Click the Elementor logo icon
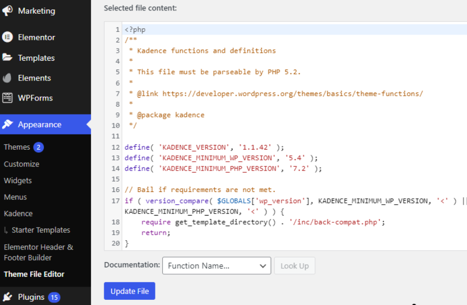467x305 pixels. pos(7,37)
